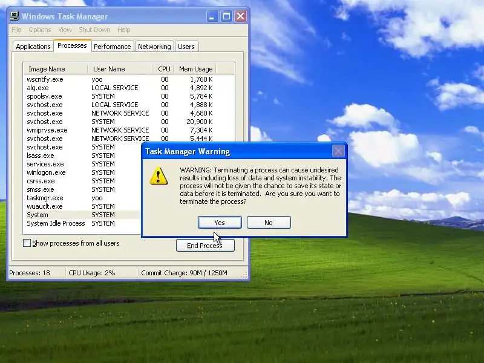Select the services.exe process

[x=83, y=164]
